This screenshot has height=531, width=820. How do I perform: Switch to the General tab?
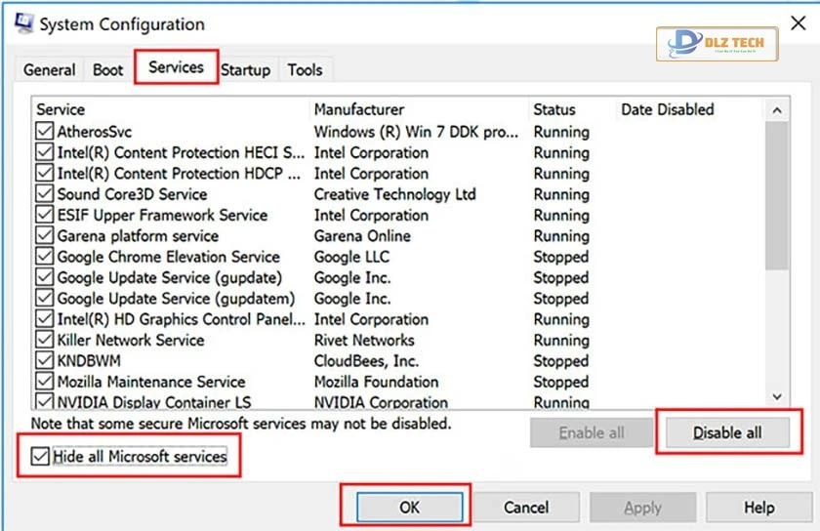(x=50, y=70)
